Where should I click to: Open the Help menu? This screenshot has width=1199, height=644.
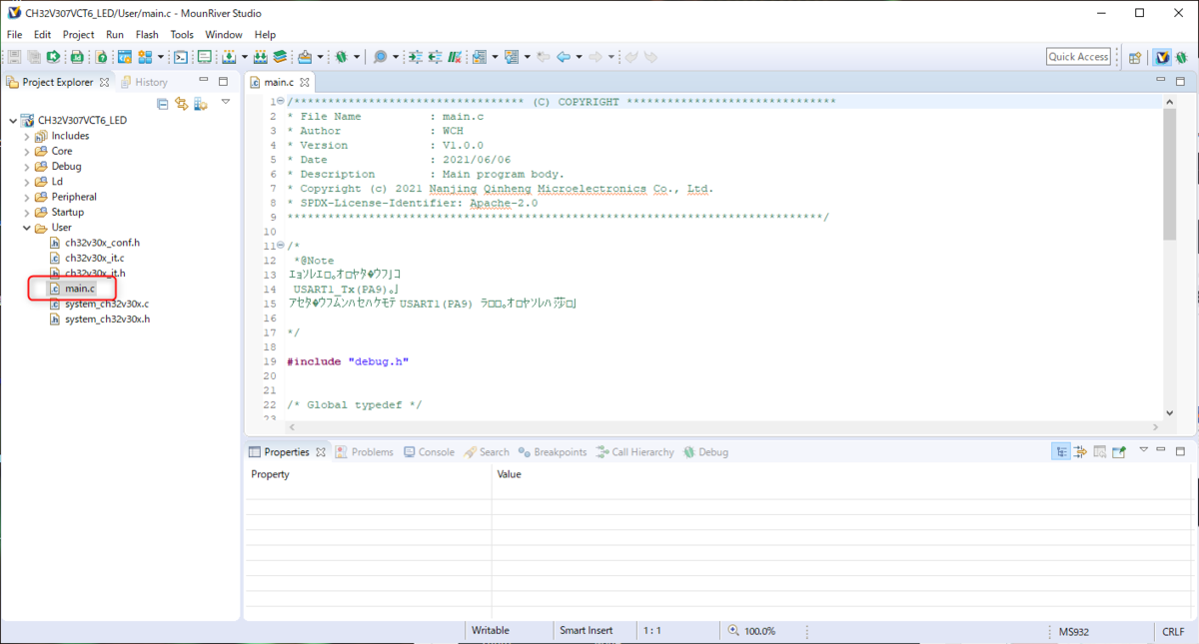[265, 34]
